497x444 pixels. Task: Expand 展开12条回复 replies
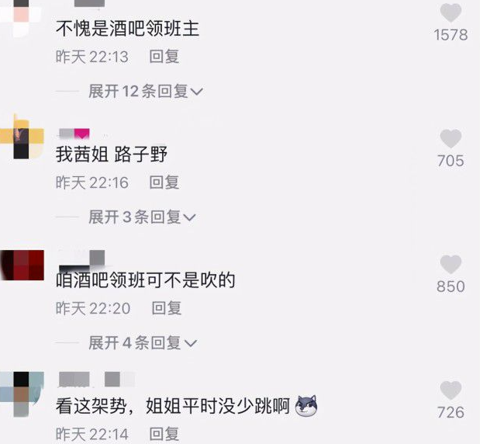[146, 92]
